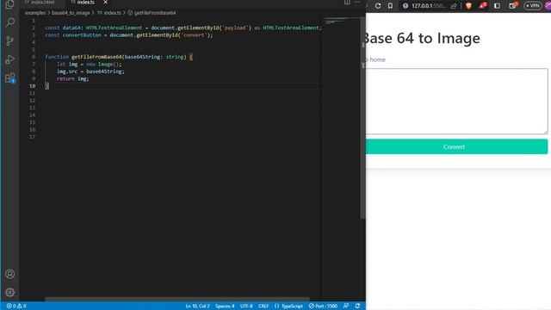Open the Explorer view in activity bar
551x310 pixels.
click(9, 4)
